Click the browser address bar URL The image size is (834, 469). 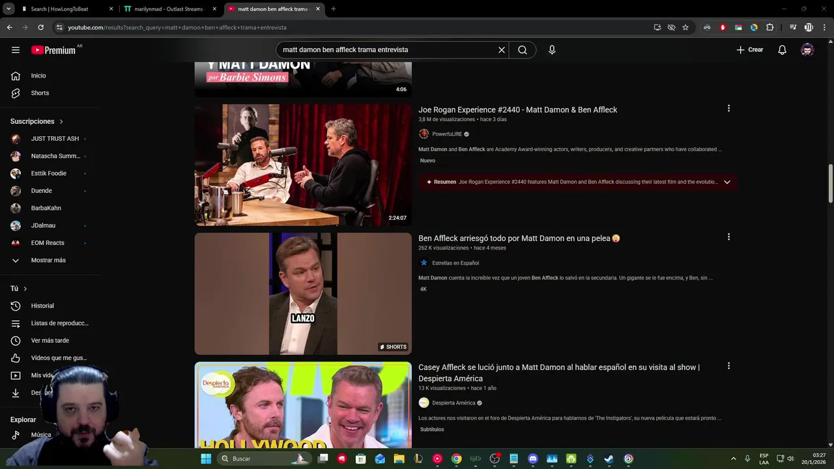[x=177, y=27]
